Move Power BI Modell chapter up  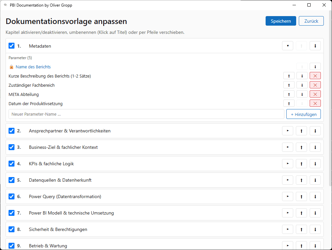[301, 213]
